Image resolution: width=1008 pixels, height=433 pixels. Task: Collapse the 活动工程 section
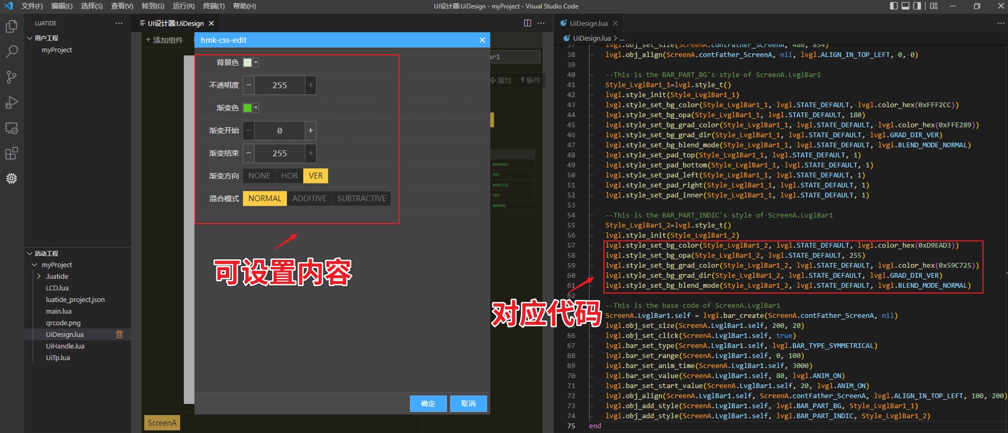[29, 253]
